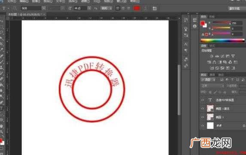Switch to the 色板 tab
Screen dimensions: 246x155
coord(212,17)
